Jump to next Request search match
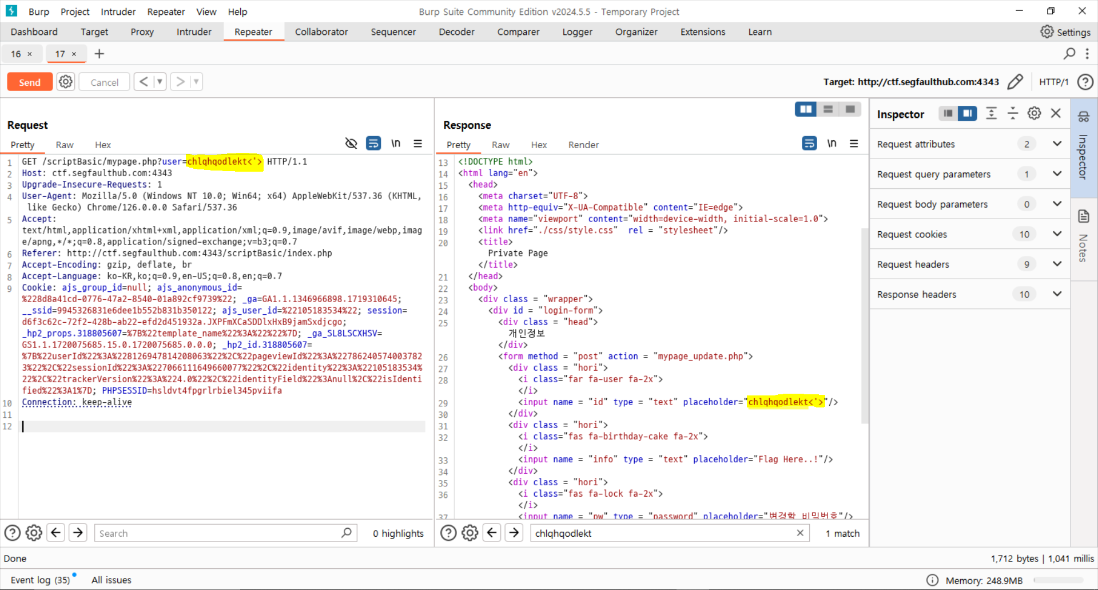The image size is (1098, 590). click(78, 533)
